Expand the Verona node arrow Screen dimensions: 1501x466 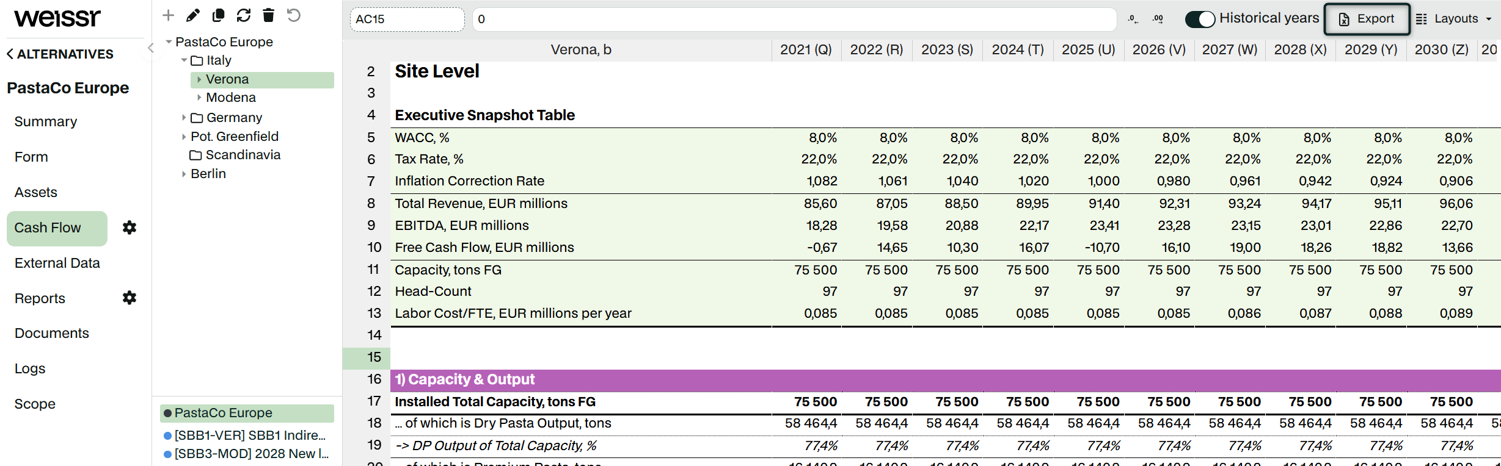[x=199, y=79]
